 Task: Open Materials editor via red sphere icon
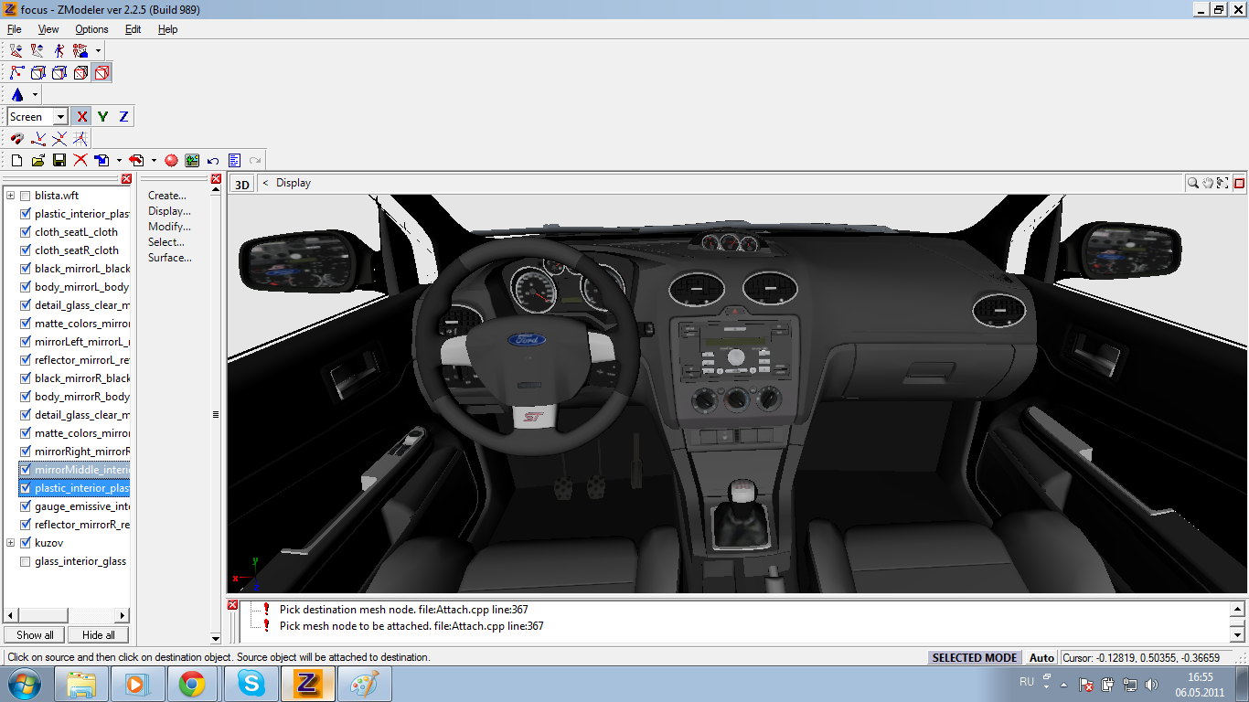click(171, 160)
